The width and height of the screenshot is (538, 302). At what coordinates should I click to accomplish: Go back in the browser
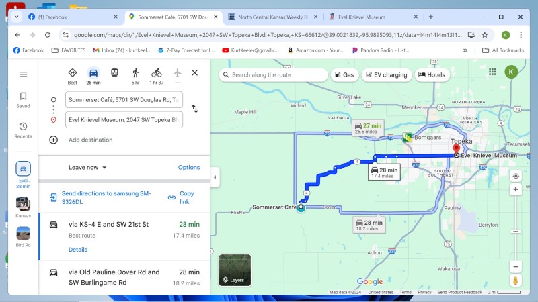point(17,35)
